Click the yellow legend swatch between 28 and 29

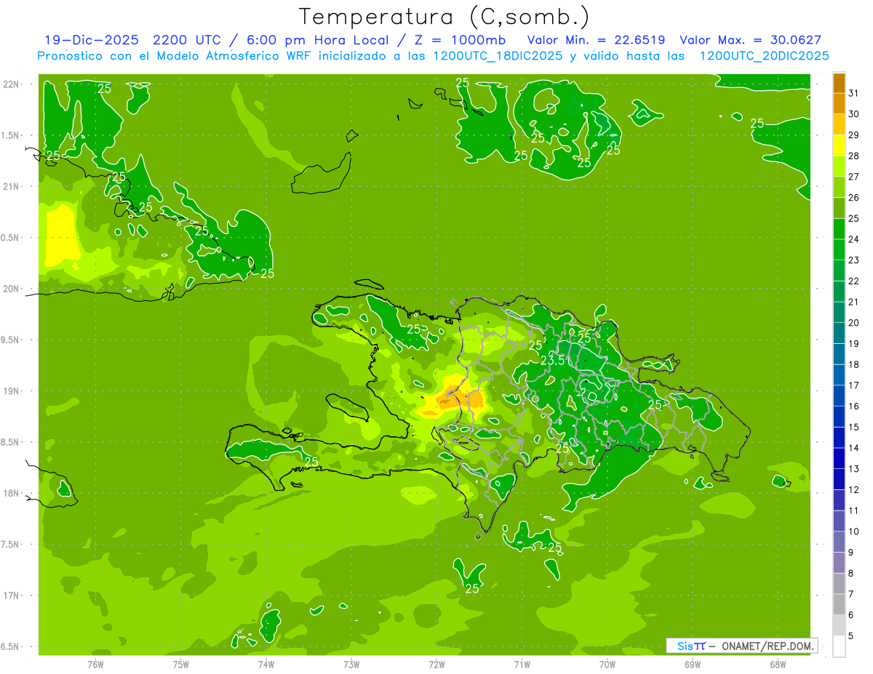pos(839,145)
